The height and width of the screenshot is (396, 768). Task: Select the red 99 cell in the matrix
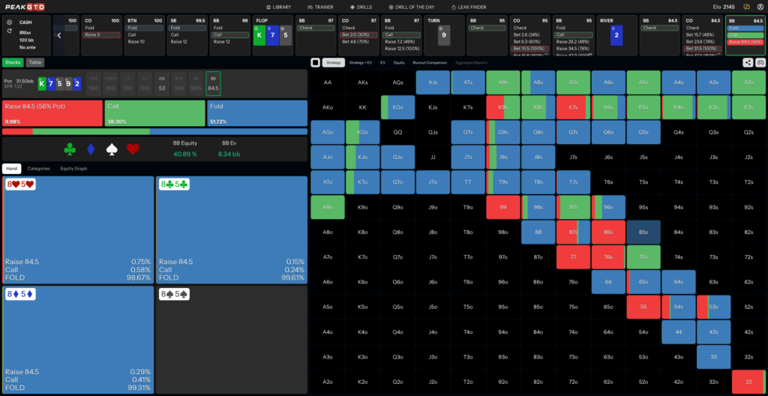(x=503, y=207)
